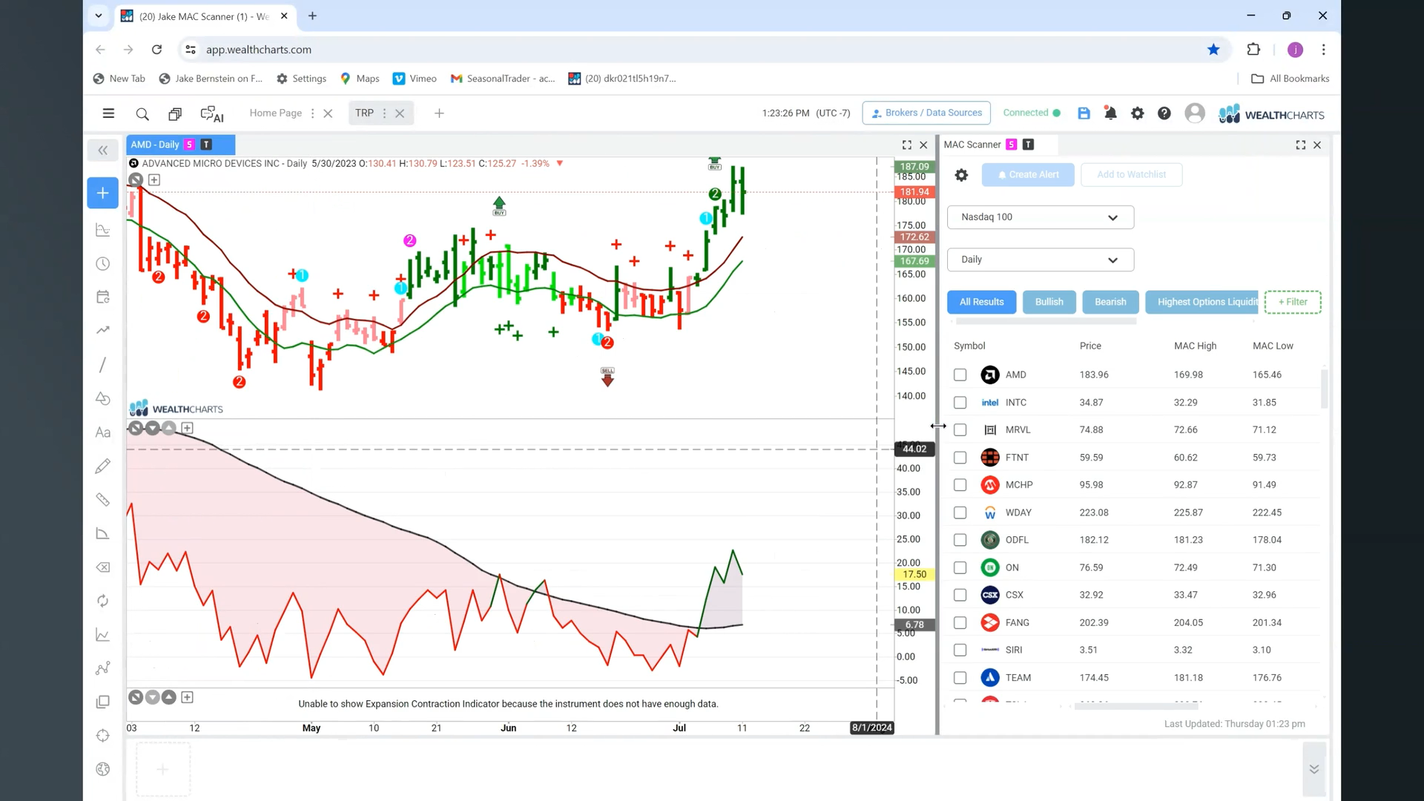Click the scanner vertical scrollbar
The width and height of the screenshot is (1424, 801).
[x=1324, y=389]
